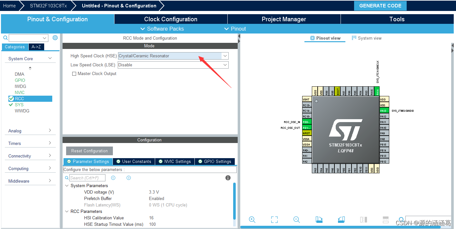The width and height of the screenshot is (456, 229).
Task: Enable the Master Clock Output checkbox
Action: pos(74,74)
